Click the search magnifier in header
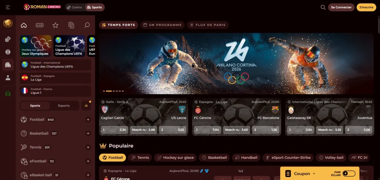 tap(323, 7)
